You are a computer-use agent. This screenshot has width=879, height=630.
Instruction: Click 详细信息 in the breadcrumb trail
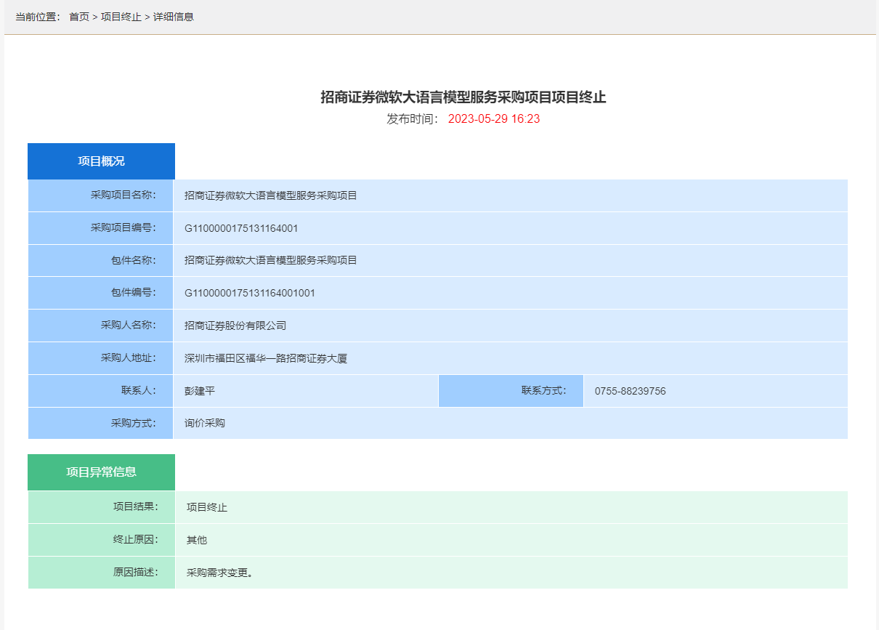173,17
